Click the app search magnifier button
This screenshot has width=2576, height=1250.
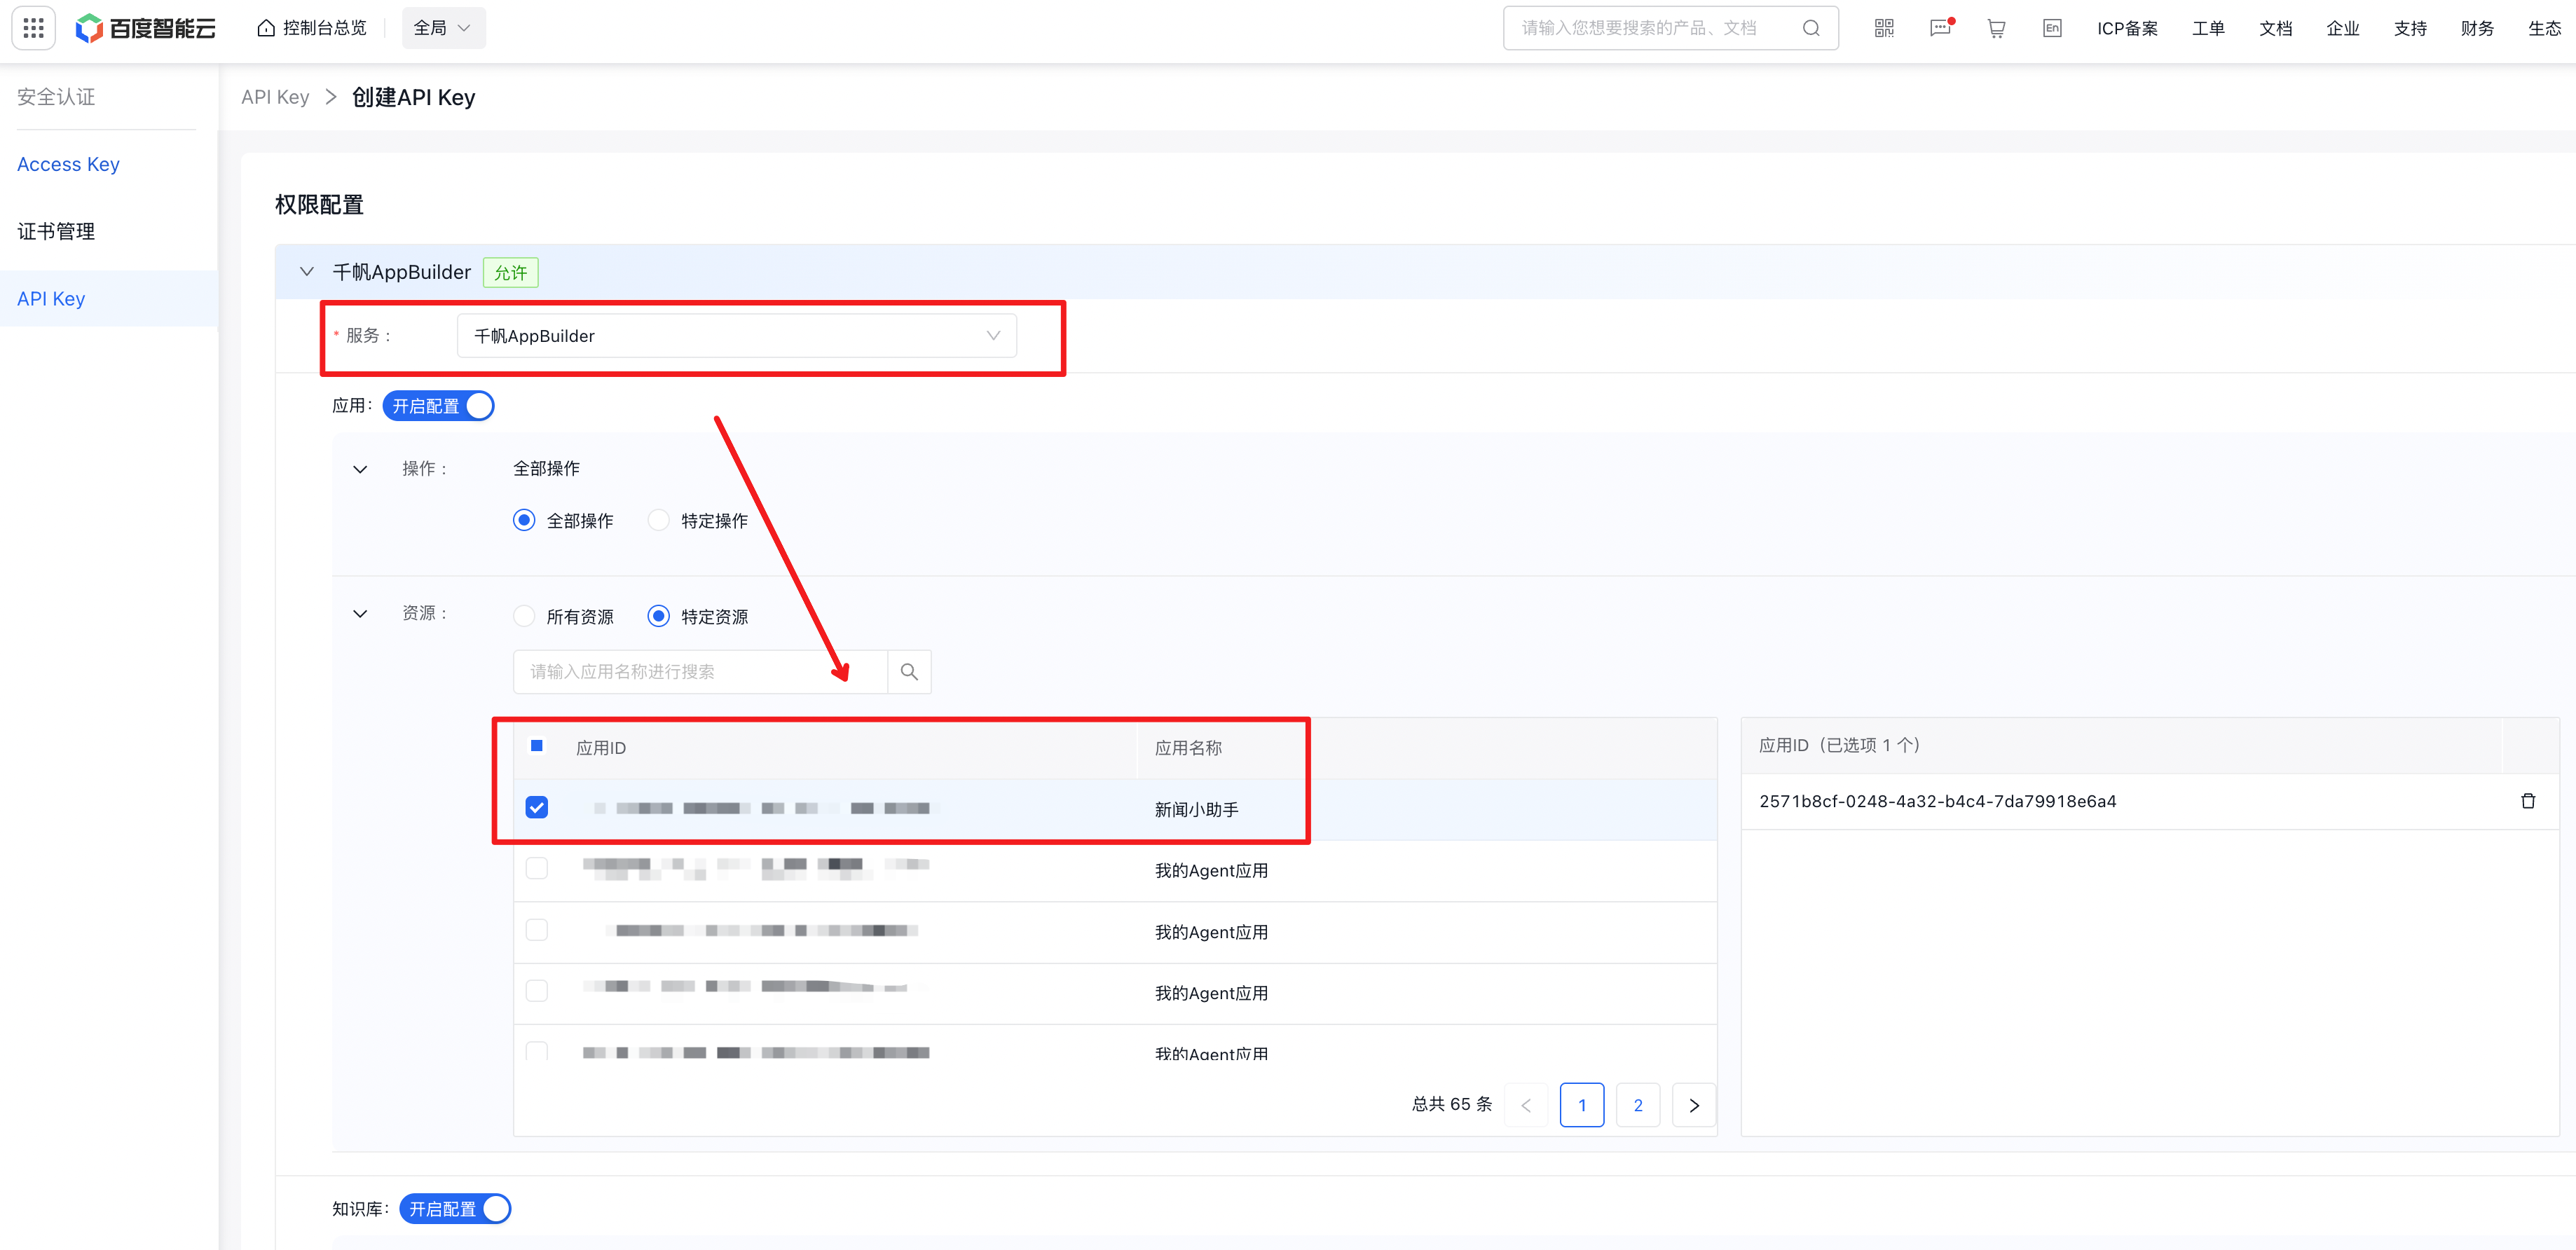coord(909,672)
